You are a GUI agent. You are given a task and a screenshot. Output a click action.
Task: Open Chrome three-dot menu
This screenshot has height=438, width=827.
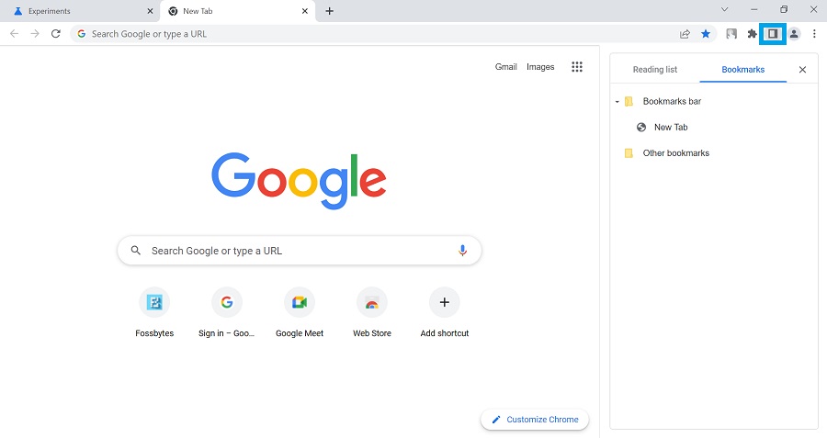(814, 34)
